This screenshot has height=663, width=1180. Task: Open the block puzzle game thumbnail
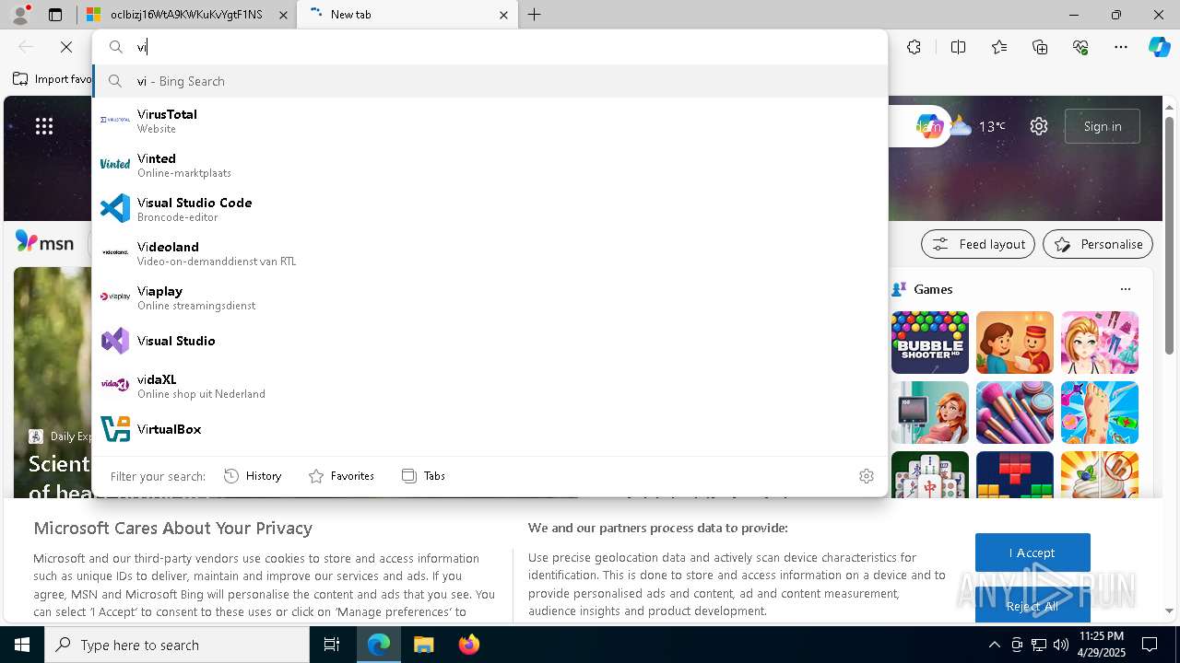pos(1015,474)
